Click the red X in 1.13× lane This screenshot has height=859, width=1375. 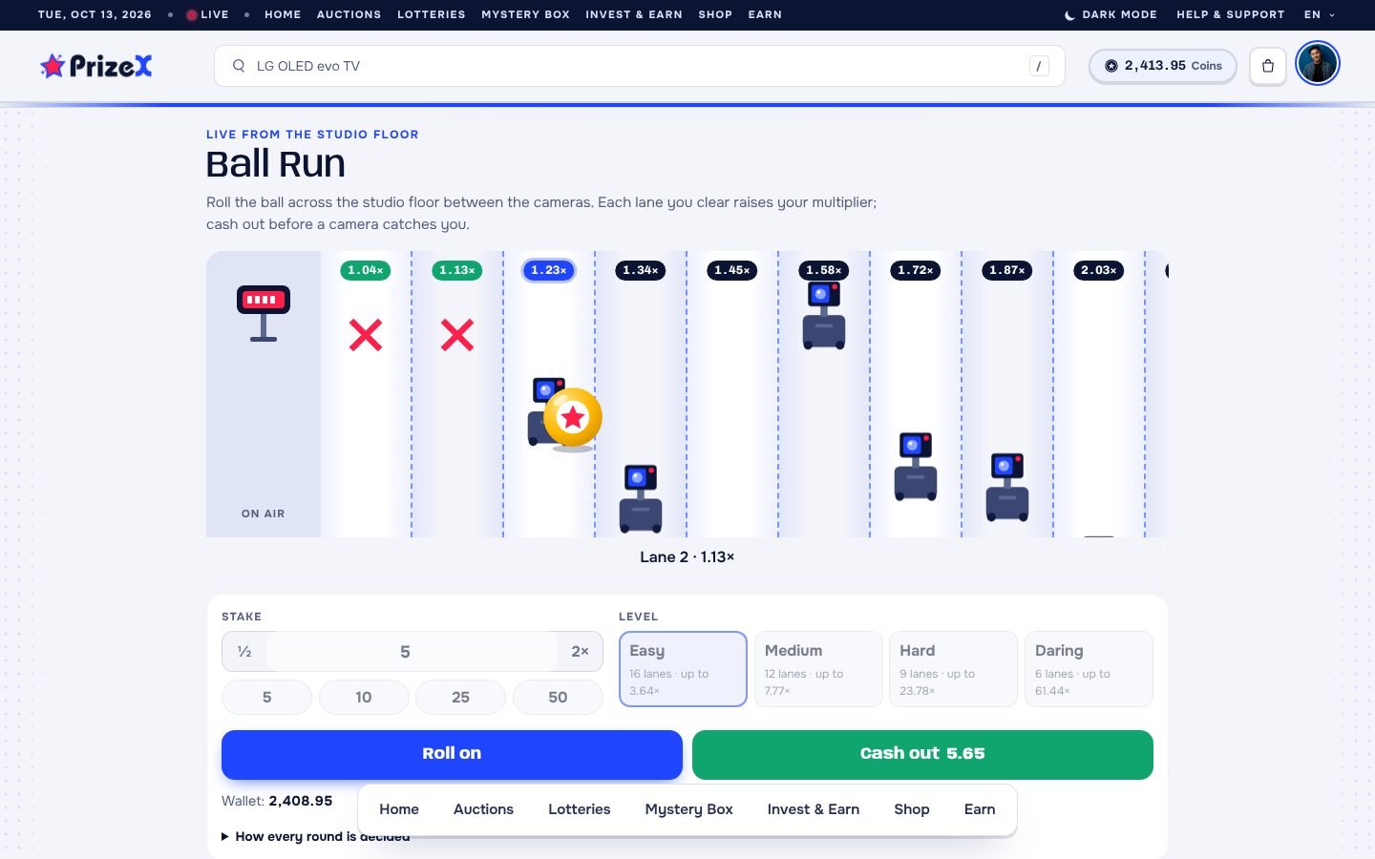pos(457,335)
